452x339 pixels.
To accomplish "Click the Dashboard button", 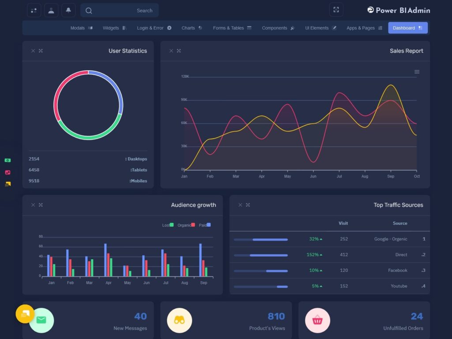I will 407,28.
